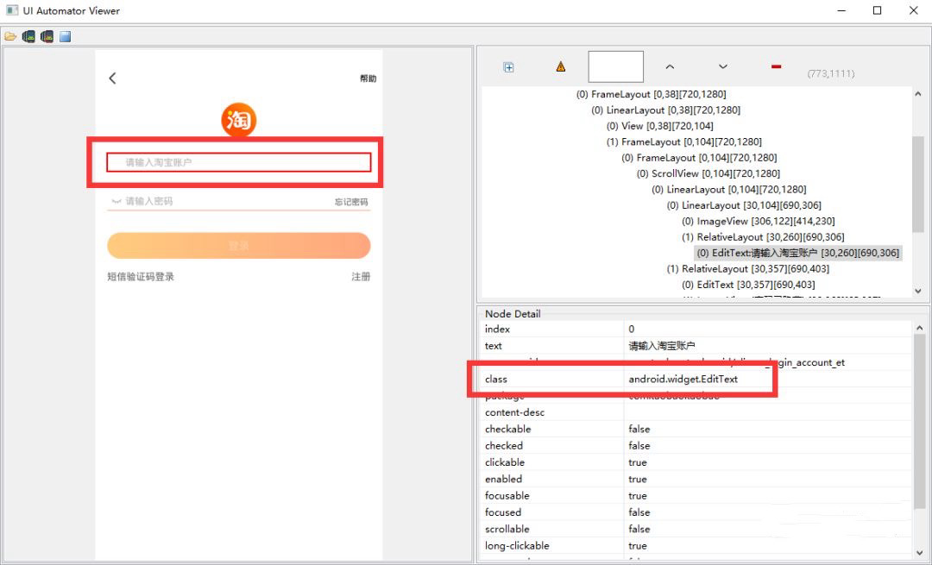Click the android.widget.EditText class value
932x565 pixels.
coord(683,379)
